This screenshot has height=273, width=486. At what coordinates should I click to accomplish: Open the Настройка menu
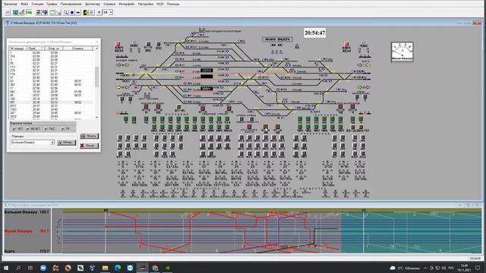(145, 4)
